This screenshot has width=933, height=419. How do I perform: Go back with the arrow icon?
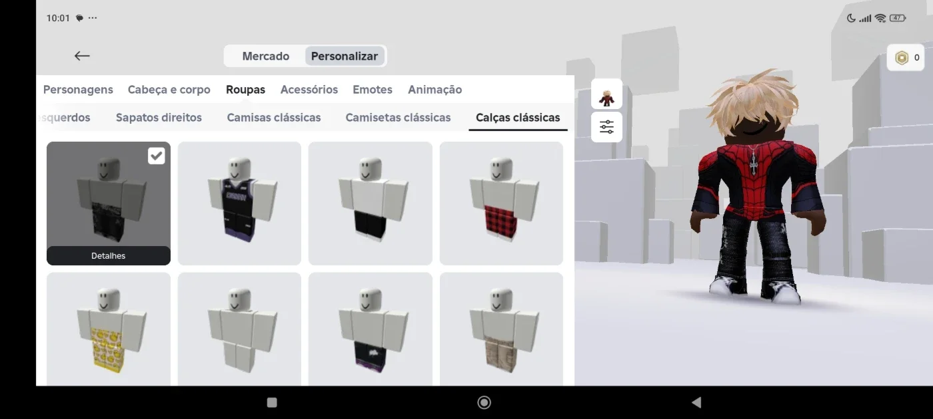coord(82,56)
